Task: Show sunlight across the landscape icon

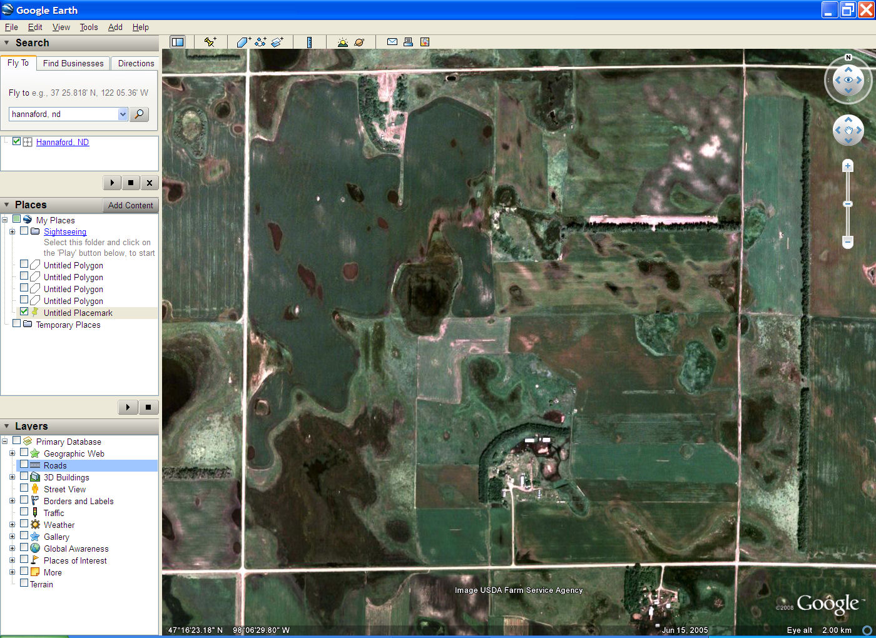Action: [342, 42]
